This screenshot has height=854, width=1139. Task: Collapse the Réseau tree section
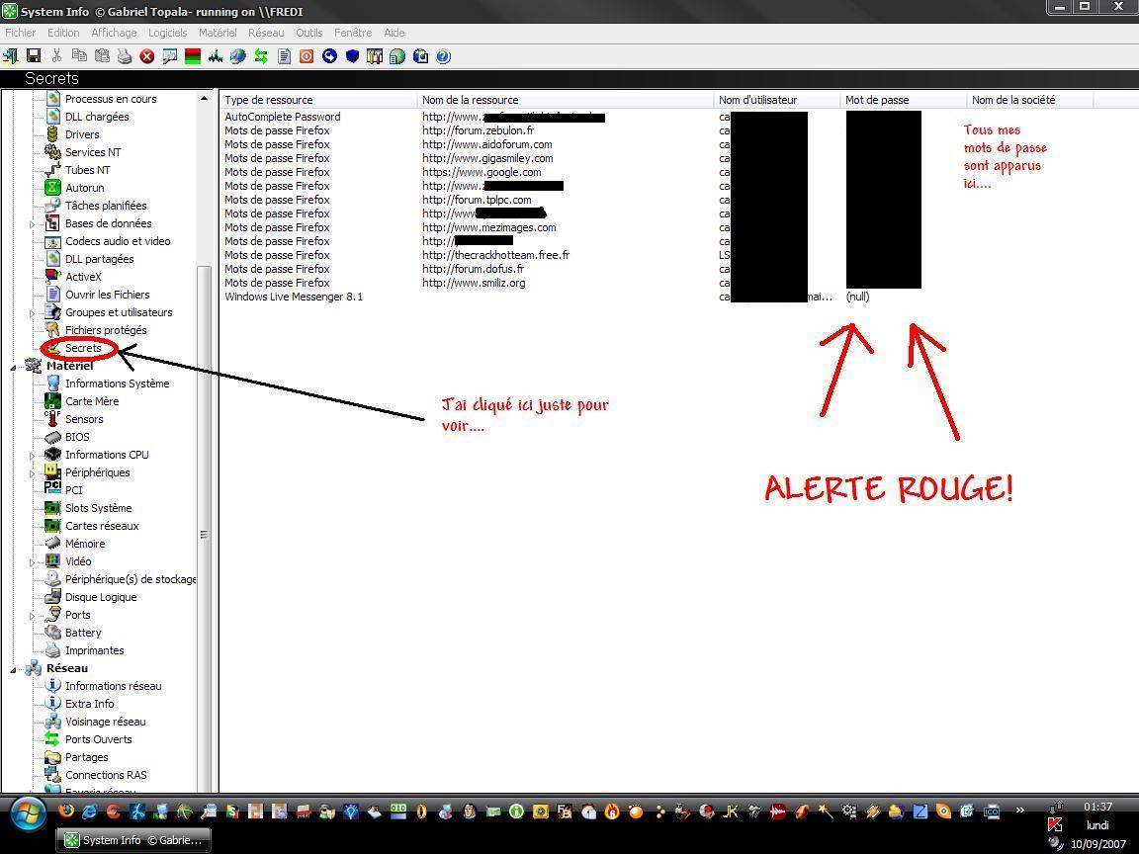(14, 669)
